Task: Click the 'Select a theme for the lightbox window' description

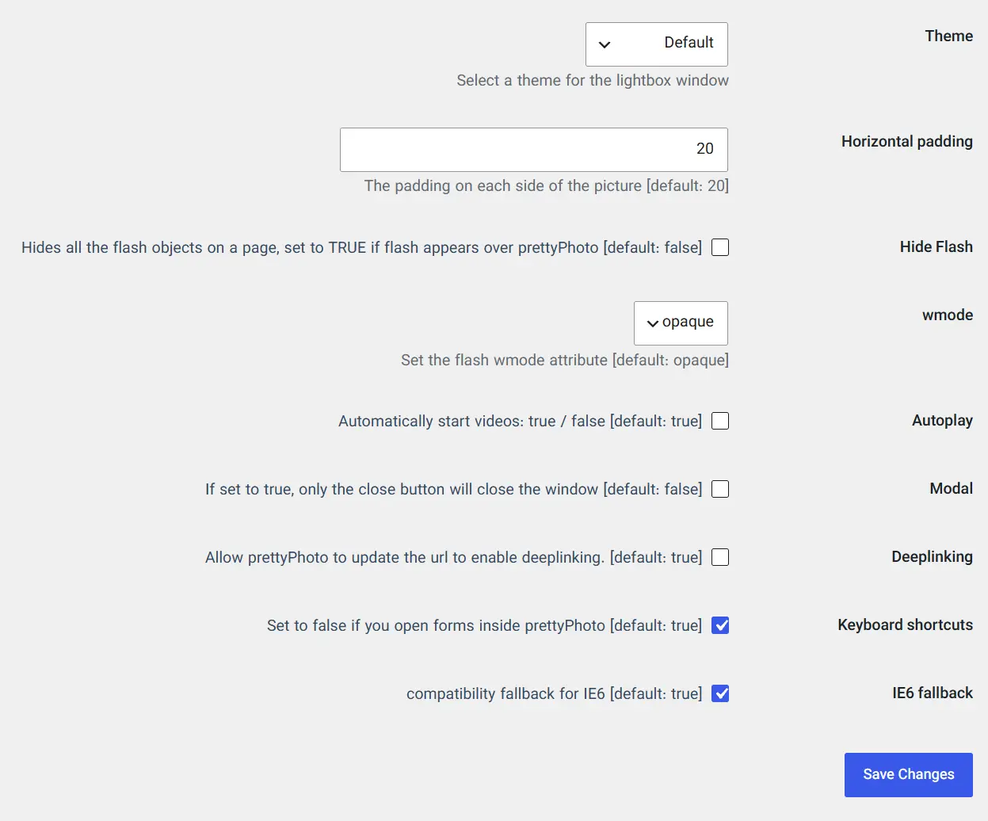Action: (x=593, y=81)
